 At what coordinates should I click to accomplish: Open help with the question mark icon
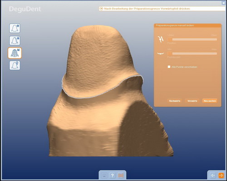[112, 176]
